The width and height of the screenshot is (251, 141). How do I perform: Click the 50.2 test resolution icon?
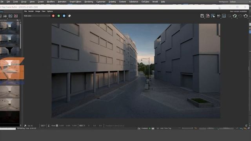click(x=218, y=16)
